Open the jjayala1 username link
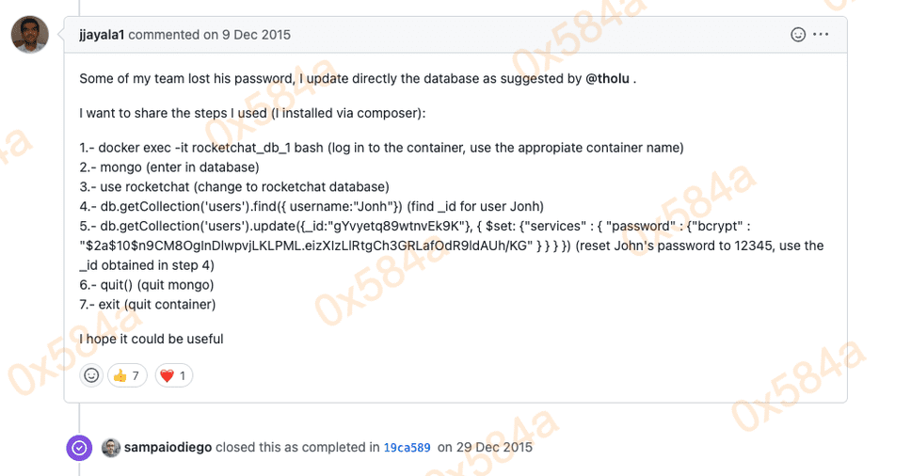This screenshot has height=476, width=911. [102, 35]
